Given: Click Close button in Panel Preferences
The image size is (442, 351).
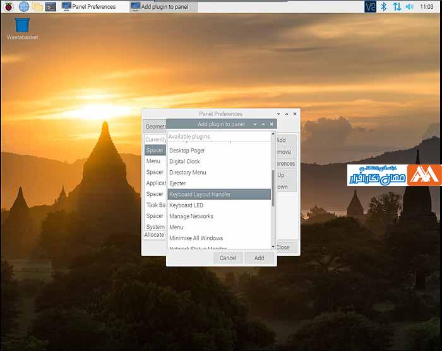Looking at the screenshot, I should pos(286,247).
